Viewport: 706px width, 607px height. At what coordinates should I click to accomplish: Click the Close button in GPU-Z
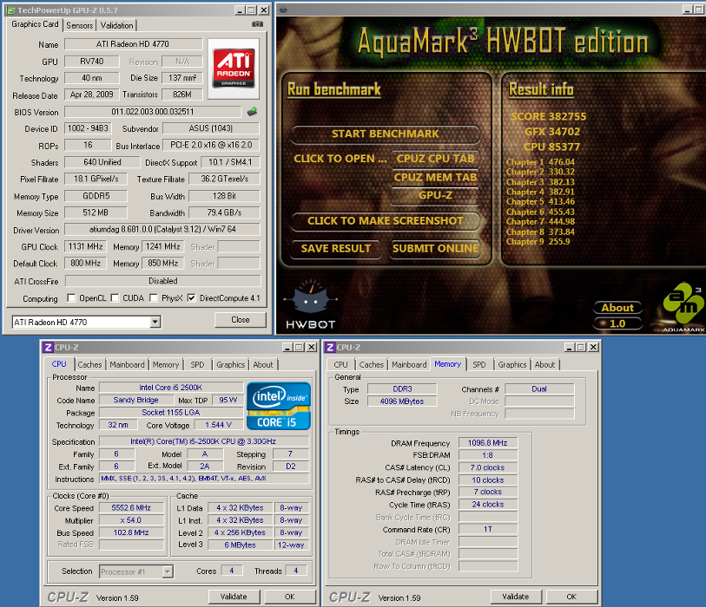(241, 320)
